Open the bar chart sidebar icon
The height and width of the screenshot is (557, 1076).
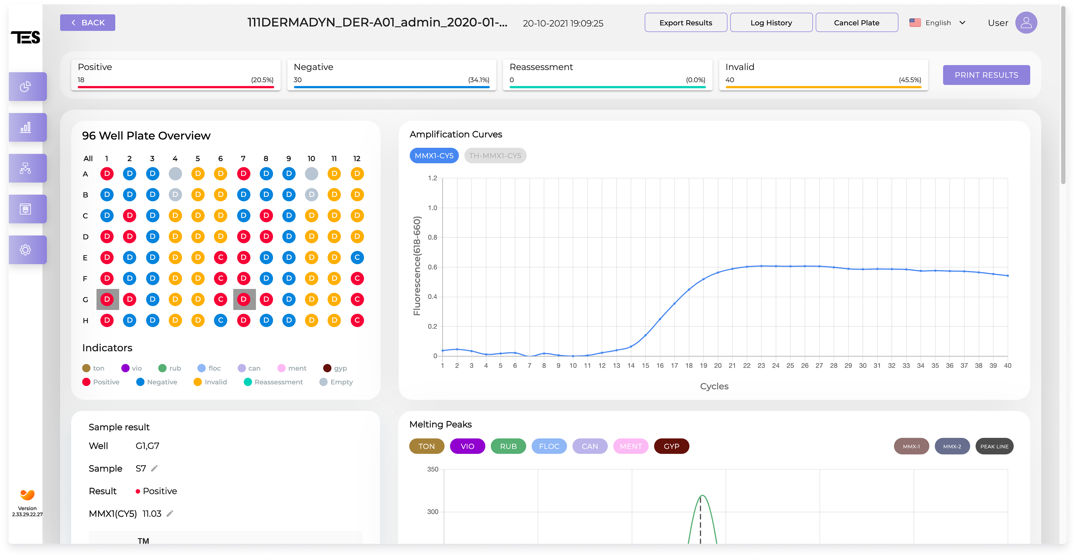click(x=25, y=127)
